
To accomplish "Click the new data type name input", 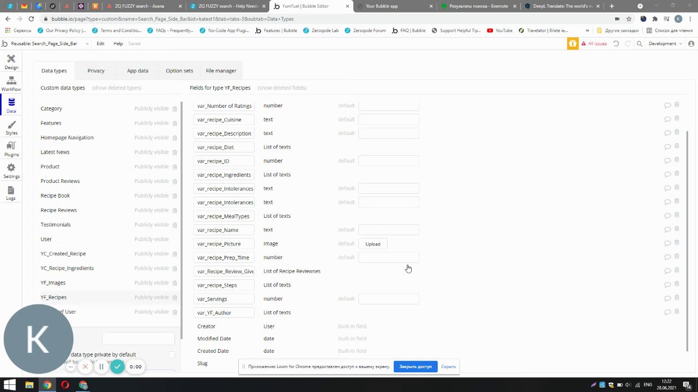I will 139,339.
